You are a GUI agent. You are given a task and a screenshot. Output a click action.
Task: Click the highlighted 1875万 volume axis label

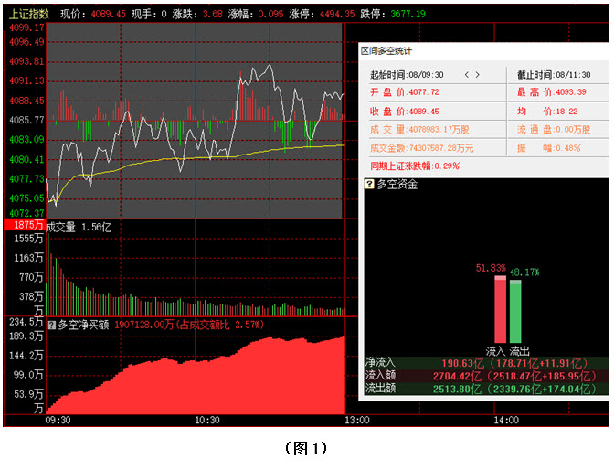[x=24, y=225]
